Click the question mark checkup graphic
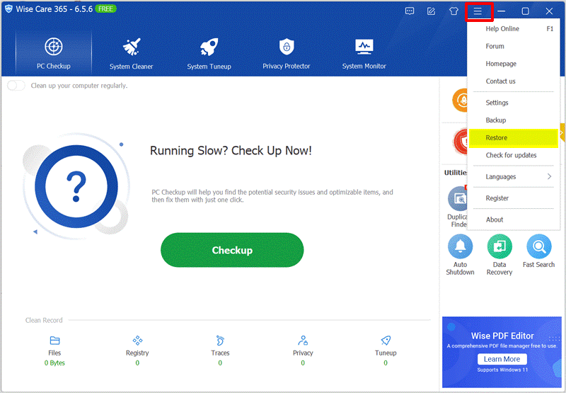Screen dimensions: 566x393 tap(76, 186)
